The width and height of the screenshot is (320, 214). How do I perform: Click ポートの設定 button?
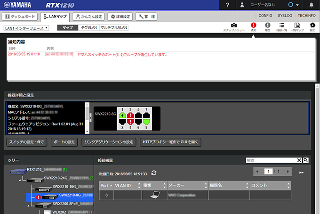[x=64, y=142]
